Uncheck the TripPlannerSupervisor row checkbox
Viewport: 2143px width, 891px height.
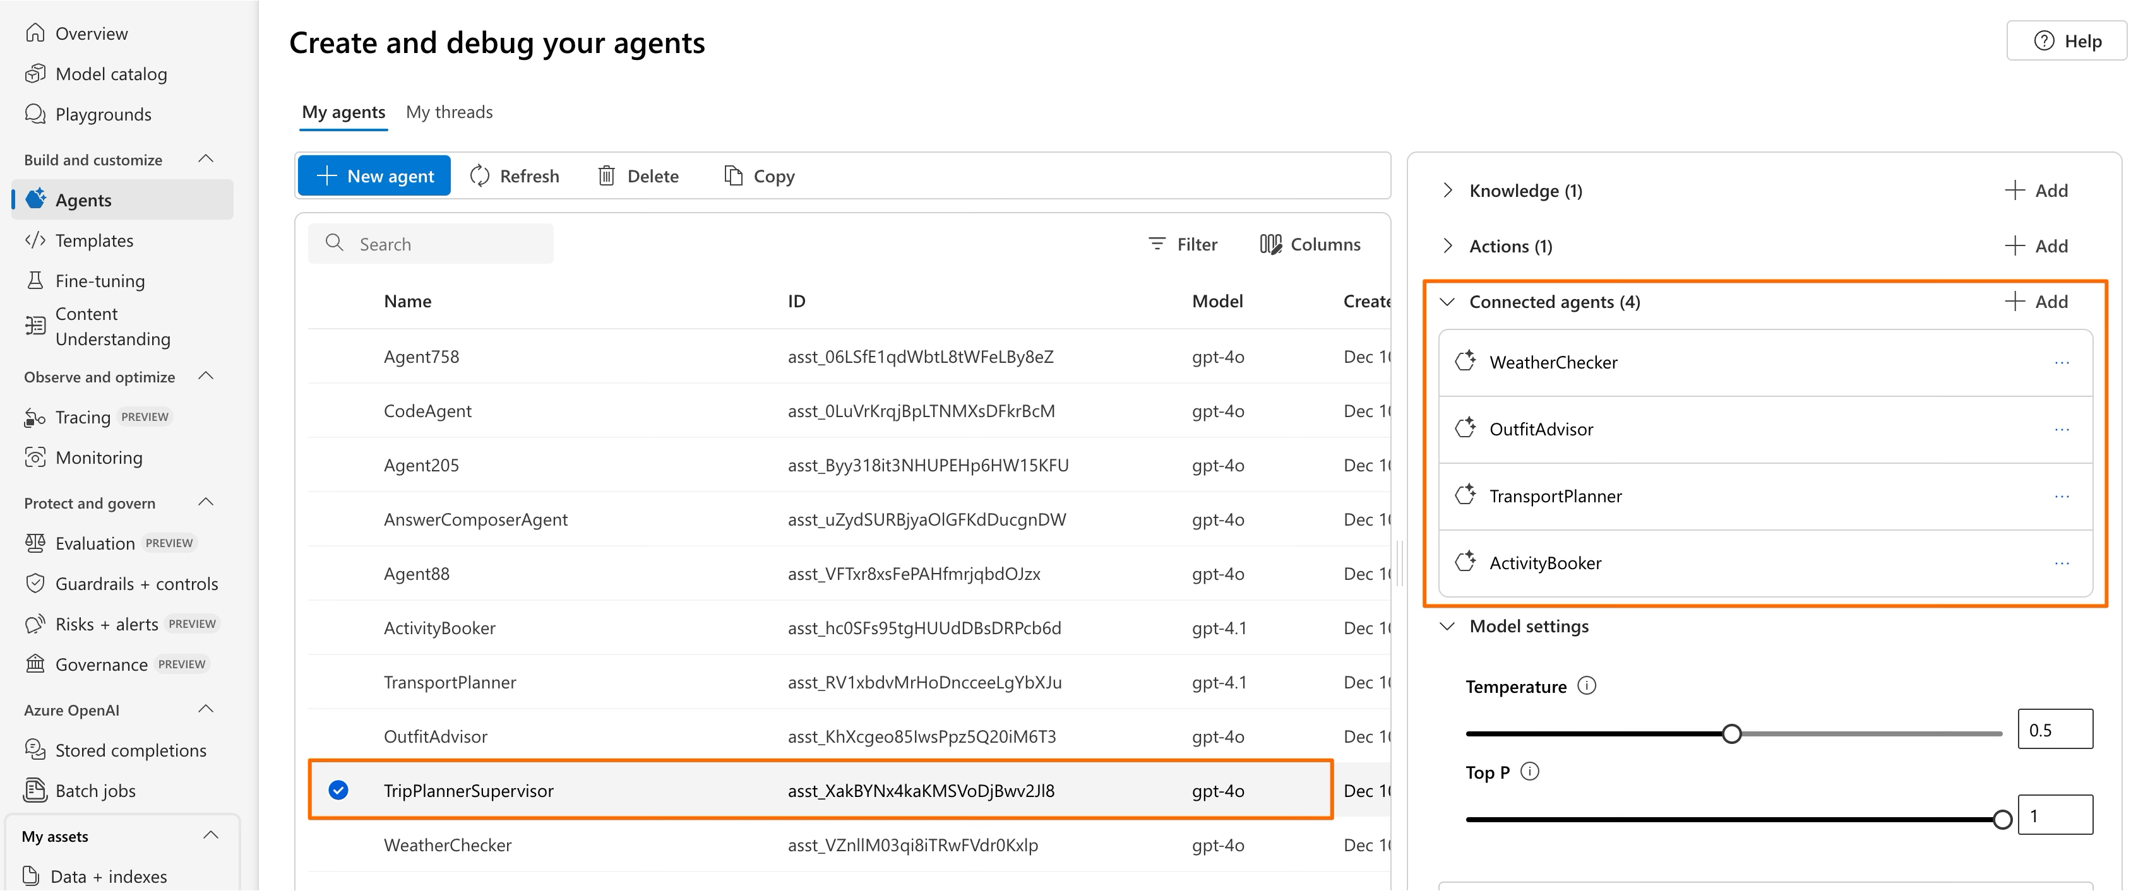click(338, 789)
